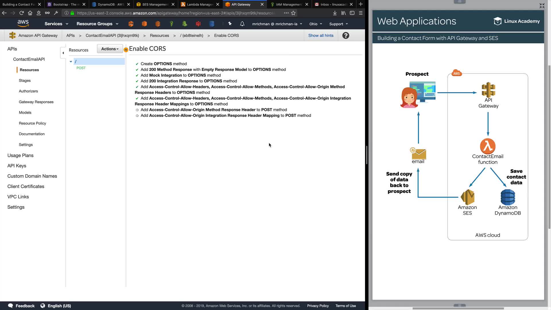The image size is (551, 310).
Task: Open the Ohio region dropdown
Action: click(x=315, y=24)
